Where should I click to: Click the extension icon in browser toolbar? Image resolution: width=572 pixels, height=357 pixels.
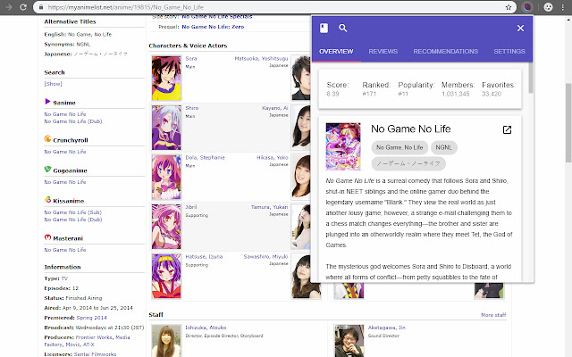pos(527,6)
